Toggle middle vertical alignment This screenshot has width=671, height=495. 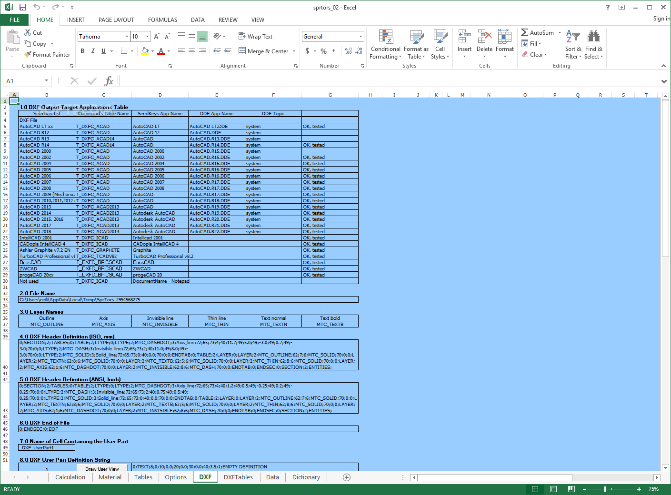[x=192, y=36]
